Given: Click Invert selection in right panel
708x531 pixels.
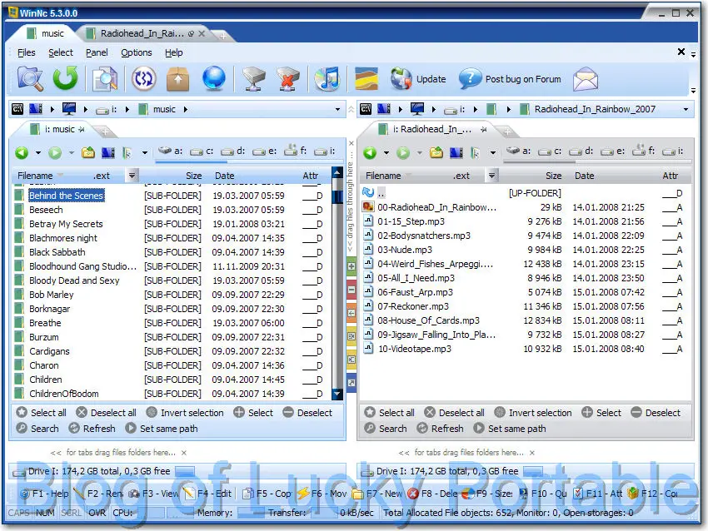Looking at the screenshot, I should coord(533,413).
